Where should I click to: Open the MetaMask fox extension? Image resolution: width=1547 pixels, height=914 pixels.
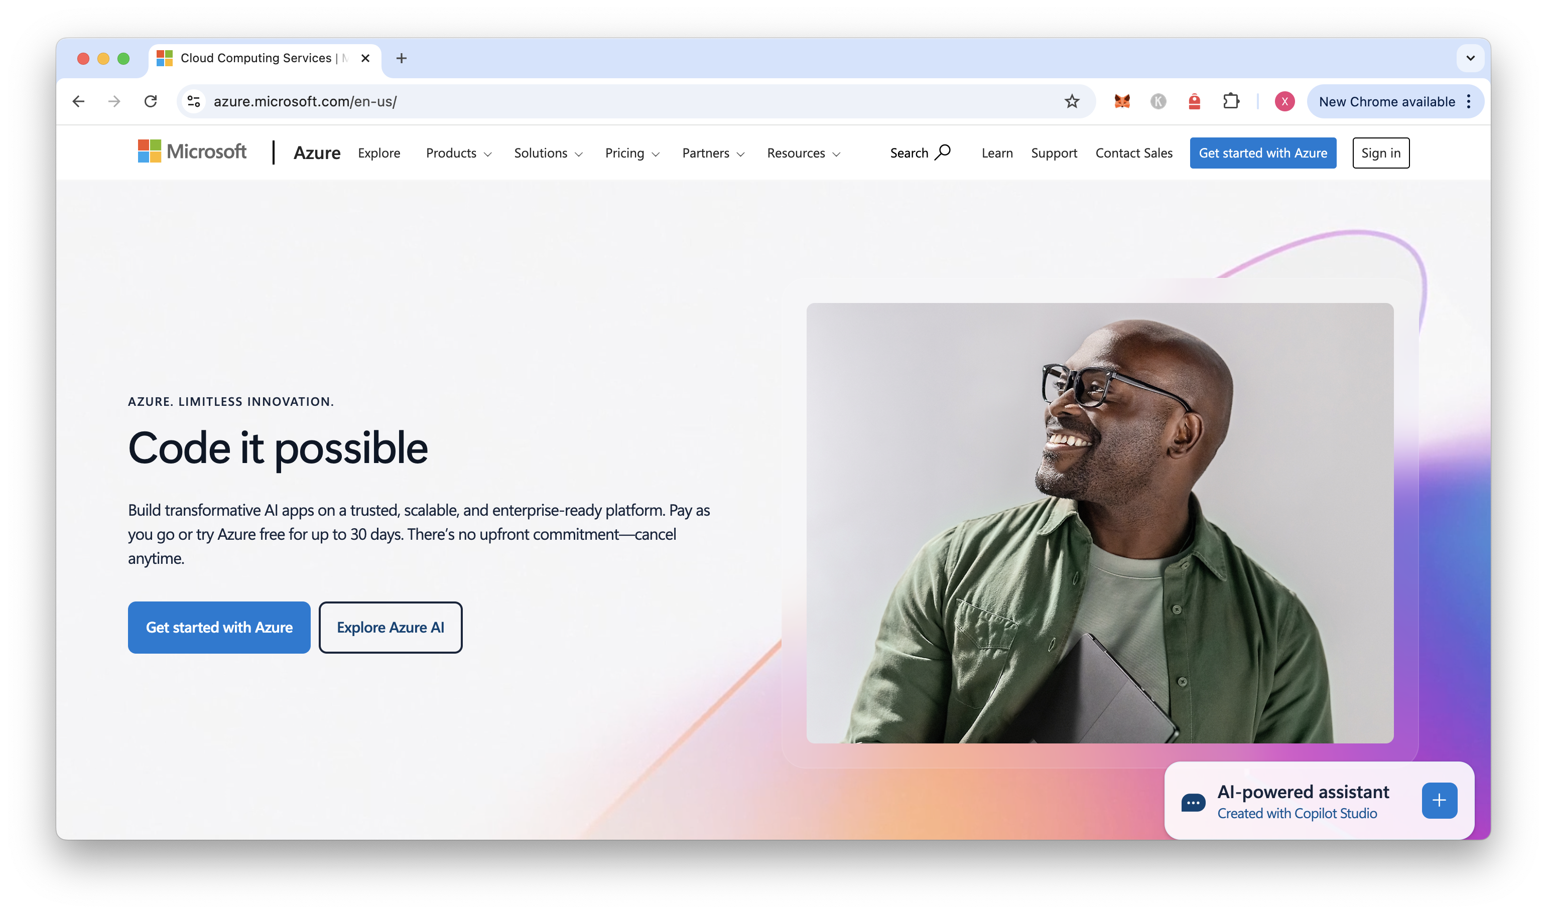(x=1122, y=101)
